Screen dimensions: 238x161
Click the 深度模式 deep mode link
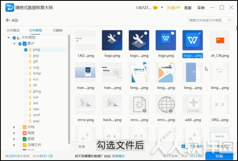pos(118,156)
